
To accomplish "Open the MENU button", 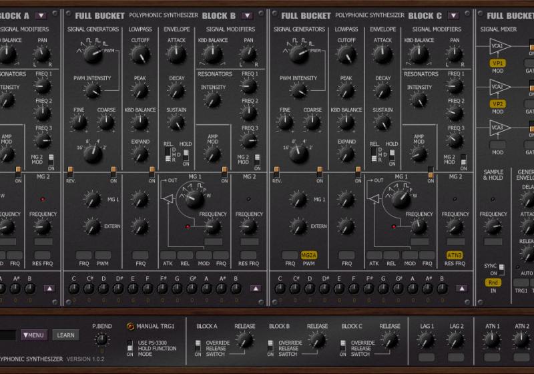I will pos(33,335).
